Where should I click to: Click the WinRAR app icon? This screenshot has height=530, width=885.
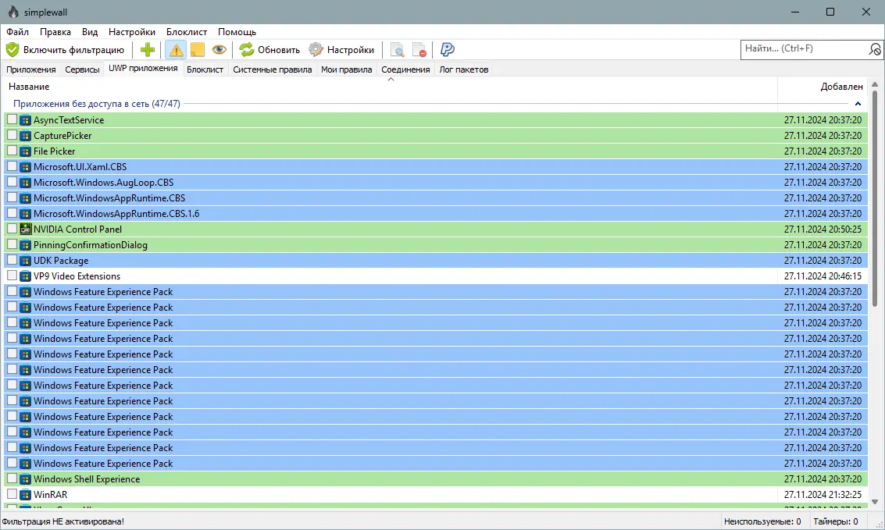pos(26,494)
